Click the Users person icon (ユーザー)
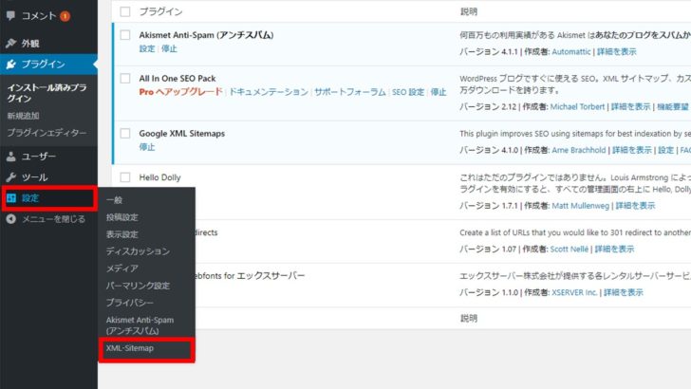 [11, 157]
